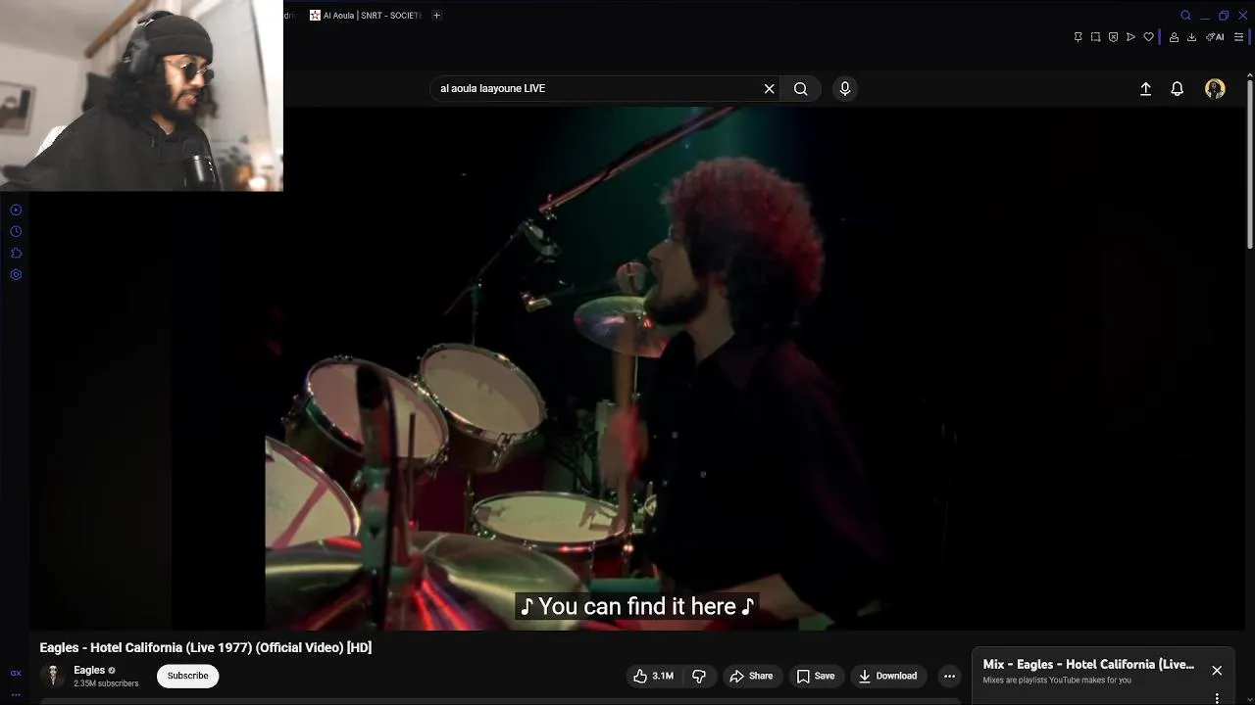
Task: Download the video
Action: [x=888, y=676]
